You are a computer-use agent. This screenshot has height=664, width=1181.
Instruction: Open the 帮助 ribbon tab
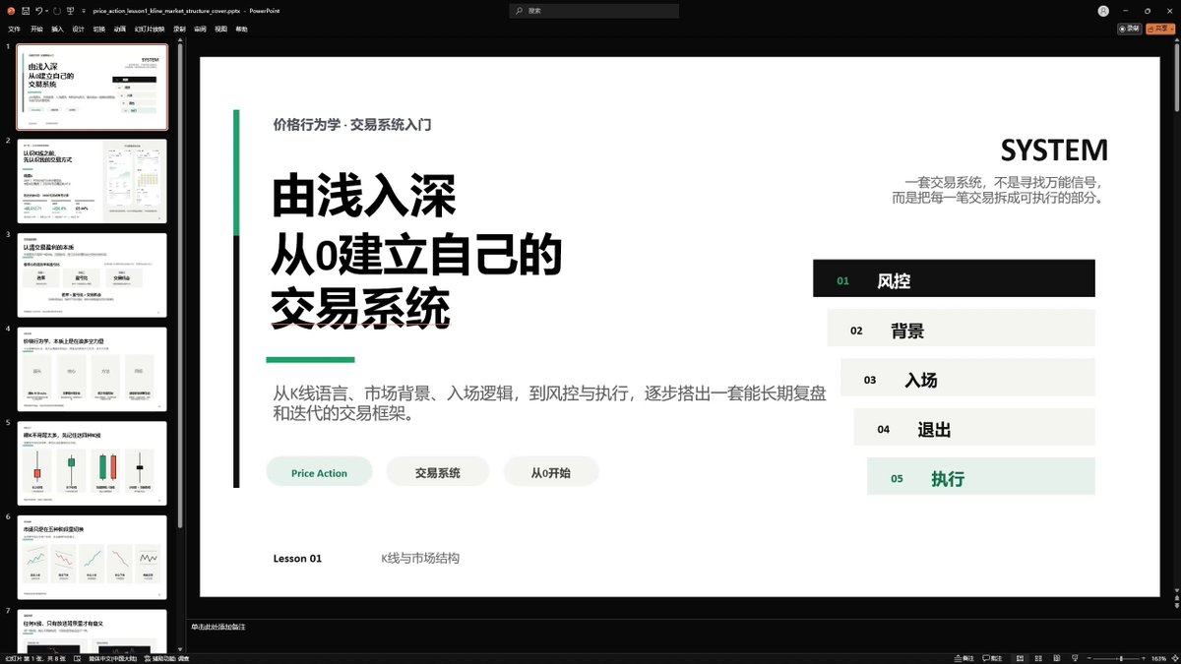[241, 30]
